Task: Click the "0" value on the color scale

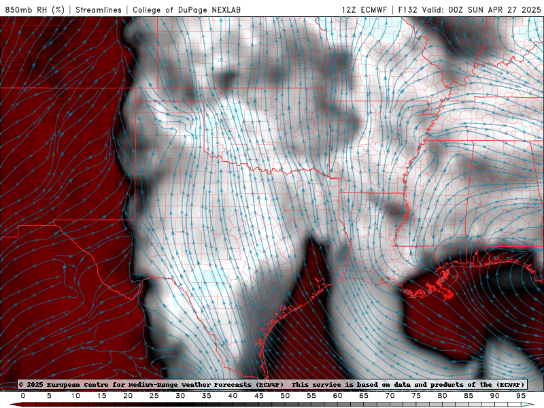Action: click(x=23, y=396)
